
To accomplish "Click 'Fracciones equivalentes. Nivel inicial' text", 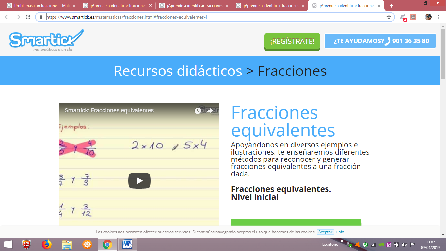I will coord(281,193).
